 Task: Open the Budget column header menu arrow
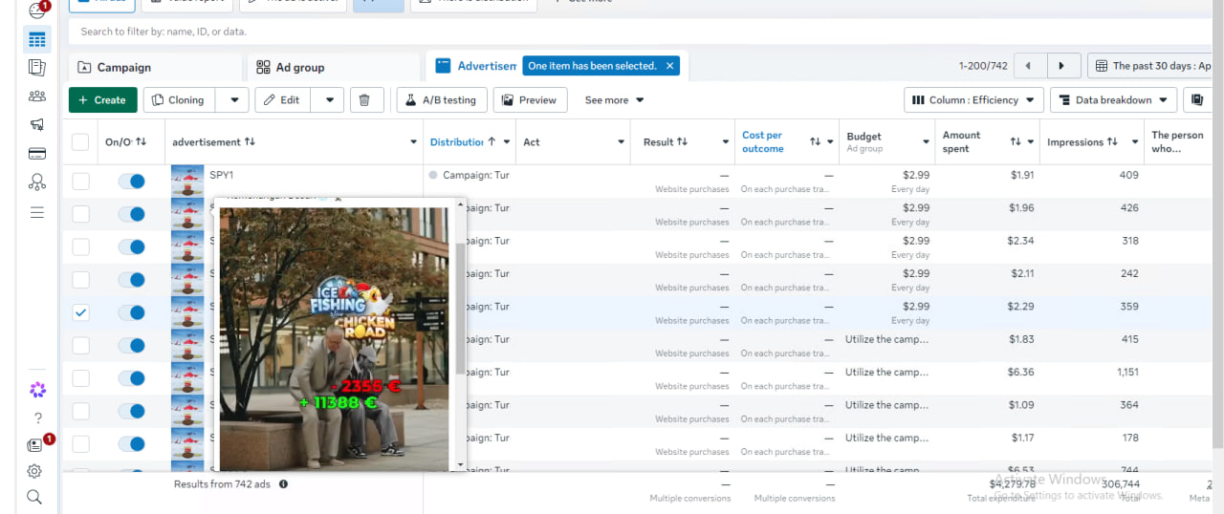pyautogui.click(x=926, y=142)
